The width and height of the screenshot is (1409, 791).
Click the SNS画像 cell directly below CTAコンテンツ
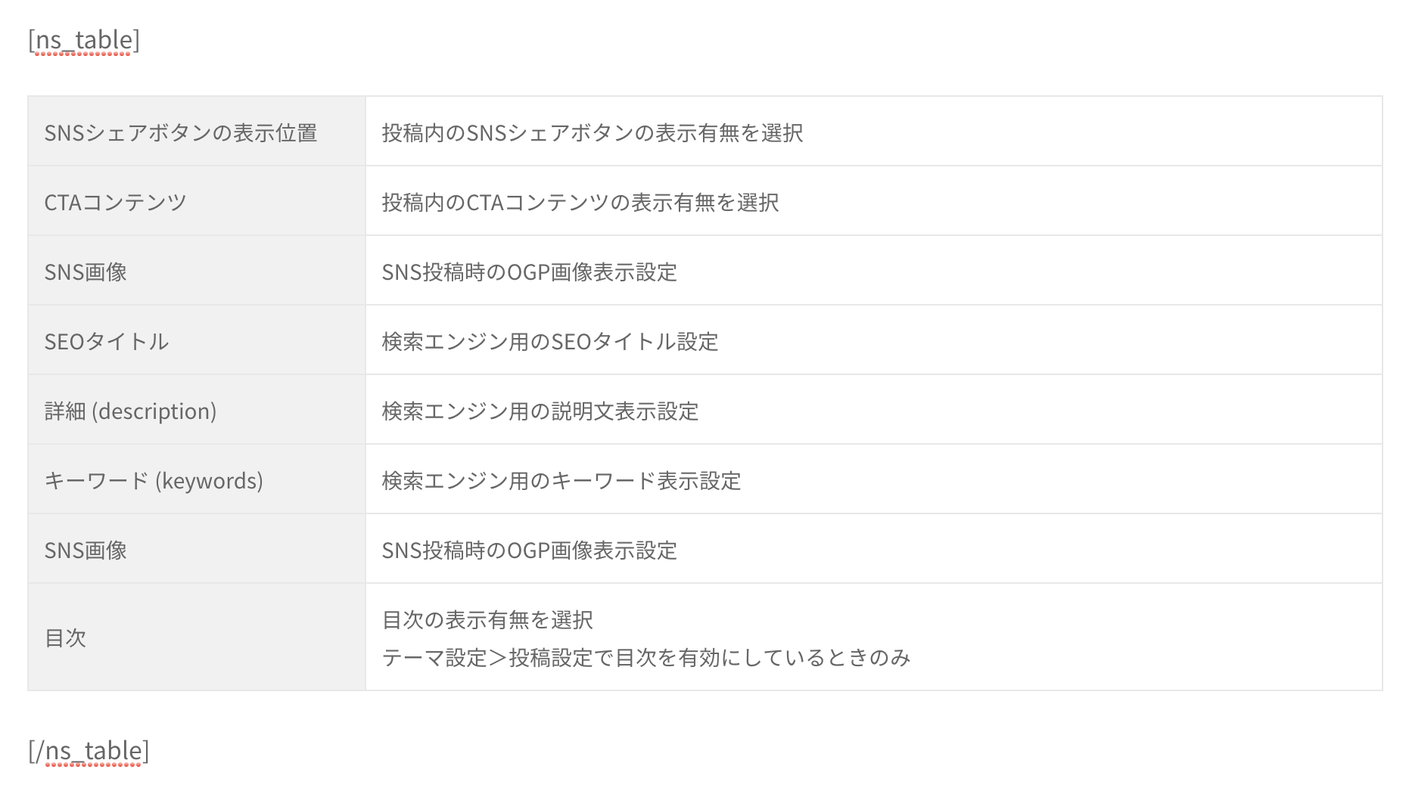[x=86, y=272]
